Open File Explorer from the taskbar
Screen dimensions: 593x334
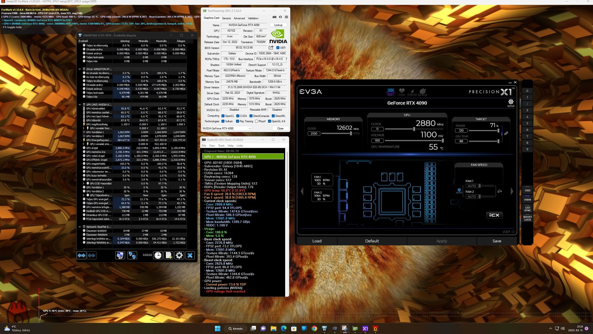pos(273,329)
